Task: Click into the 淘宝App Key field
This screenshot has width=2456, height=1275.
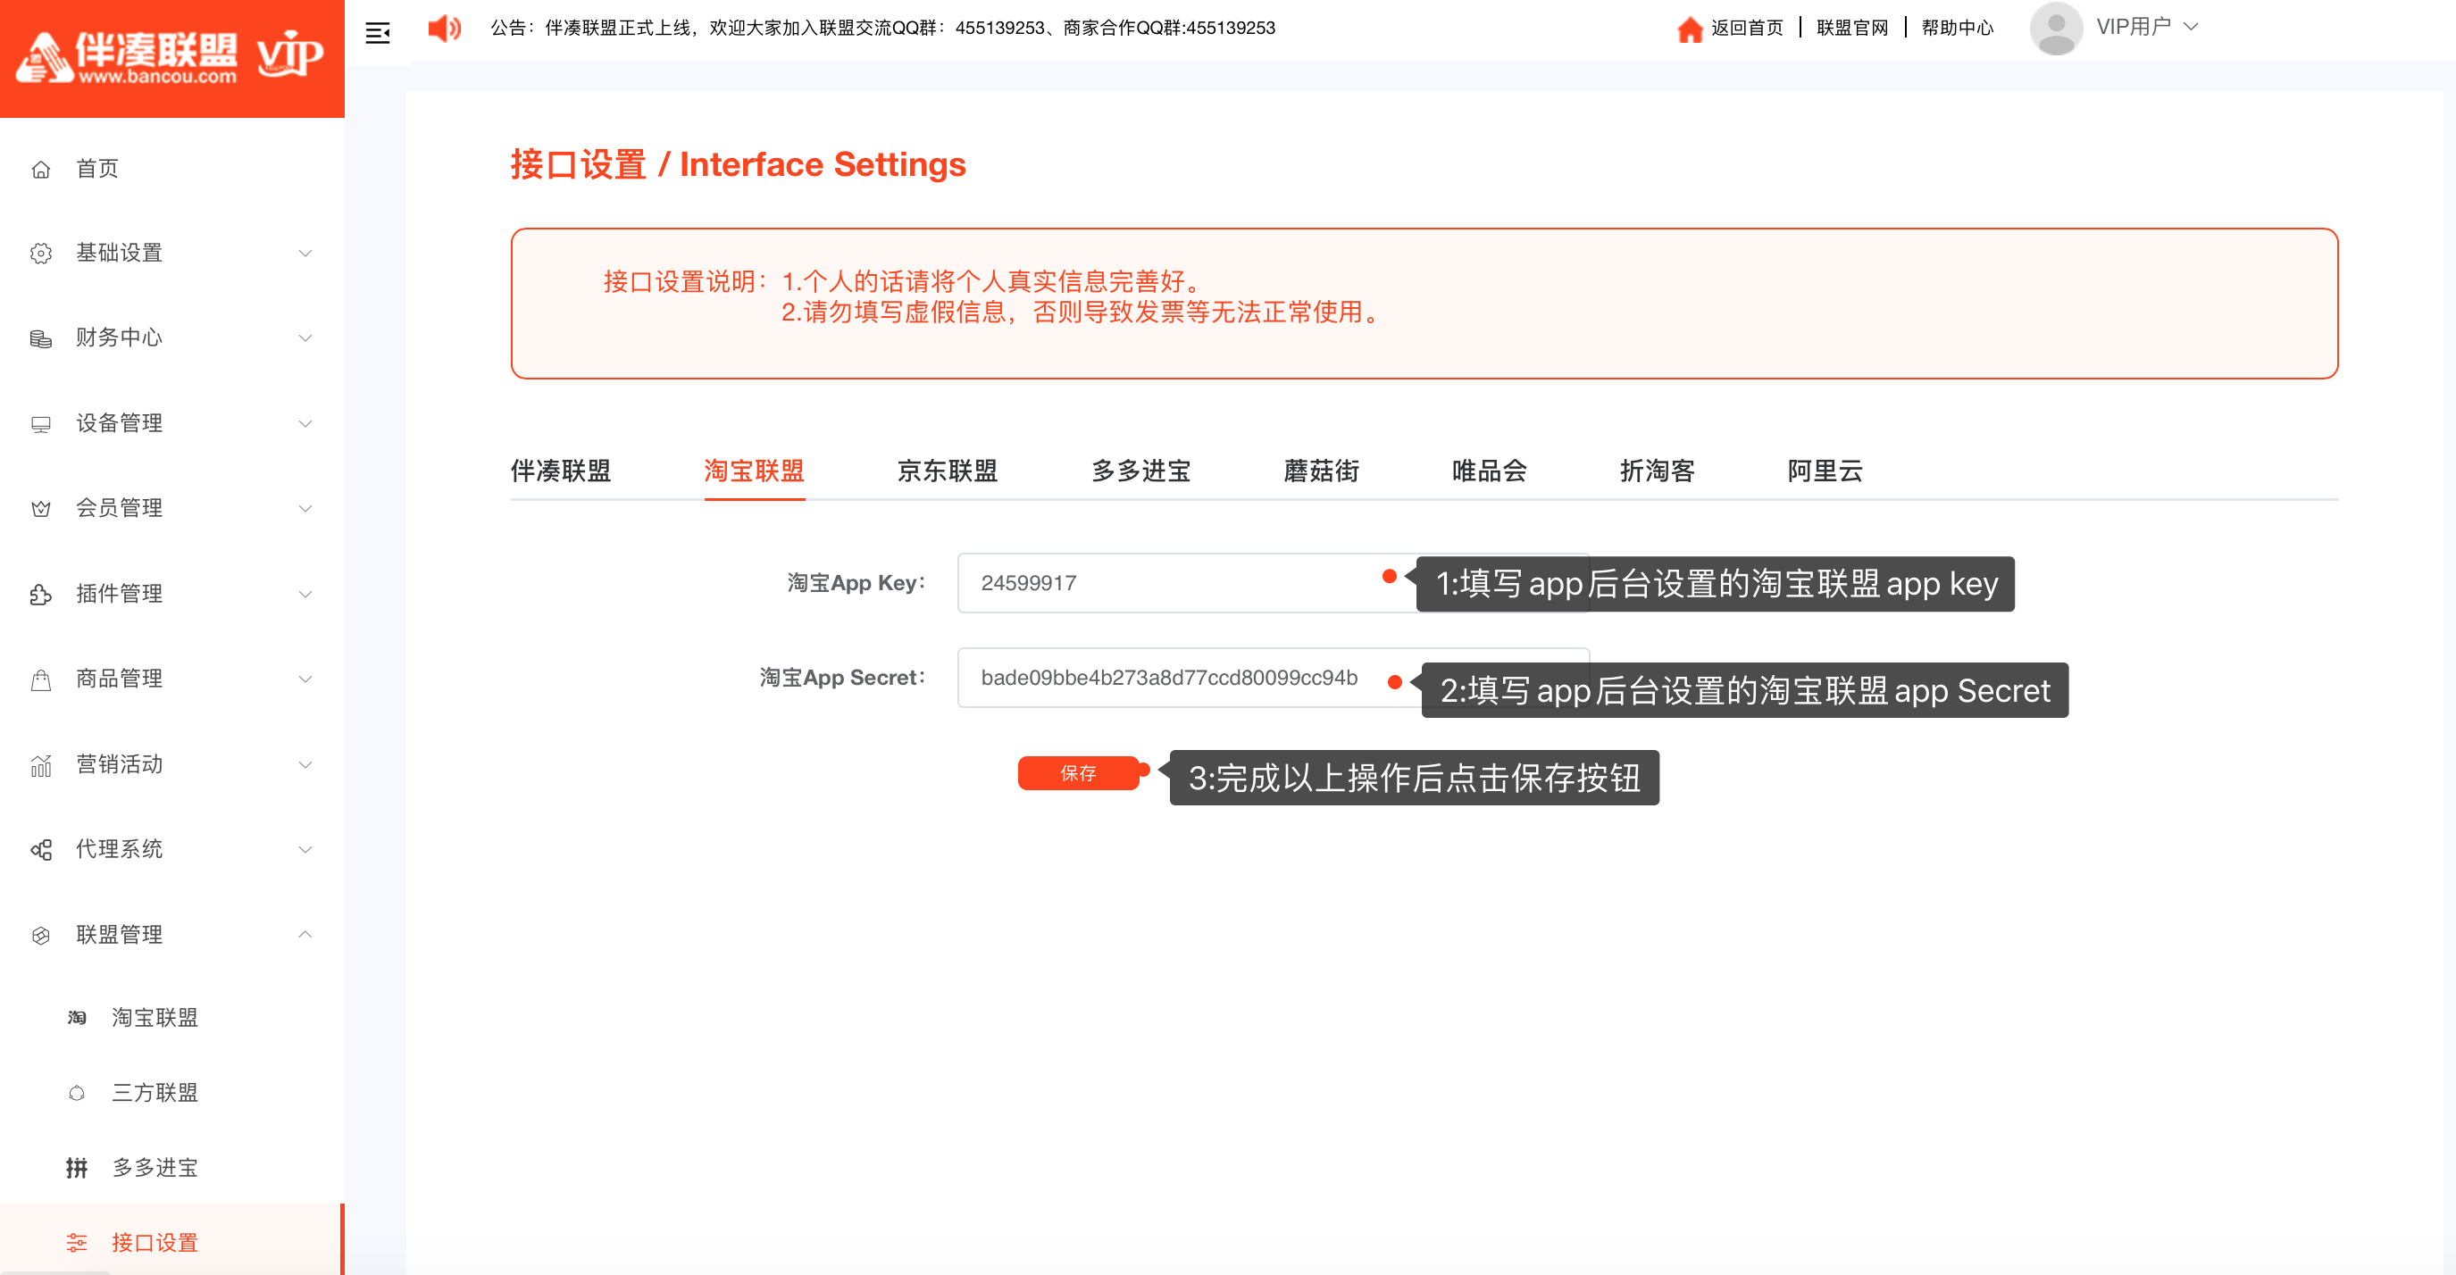Action: pos(1273,583)
